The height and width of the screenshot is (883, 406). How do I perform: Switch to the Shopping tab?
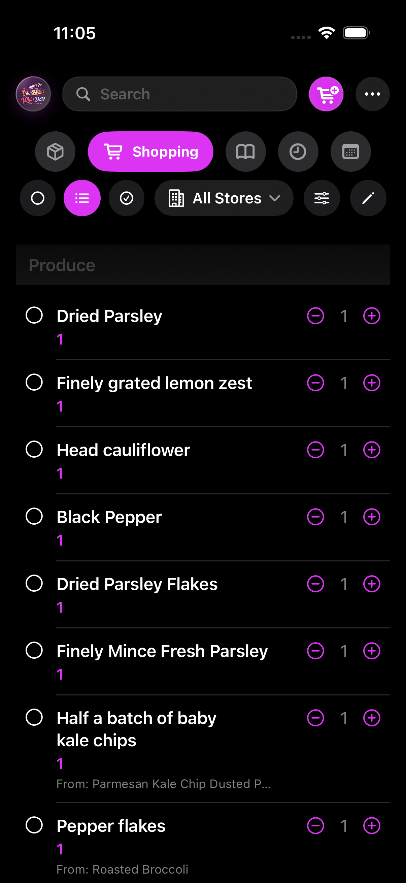click(150, 151)
